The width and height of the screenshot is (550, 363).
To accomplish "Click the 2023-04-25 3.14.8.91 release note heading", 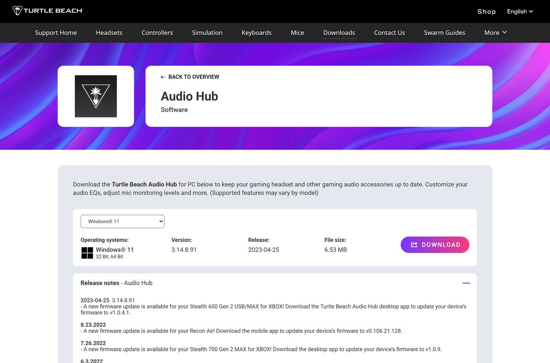I will pos(108,300).
